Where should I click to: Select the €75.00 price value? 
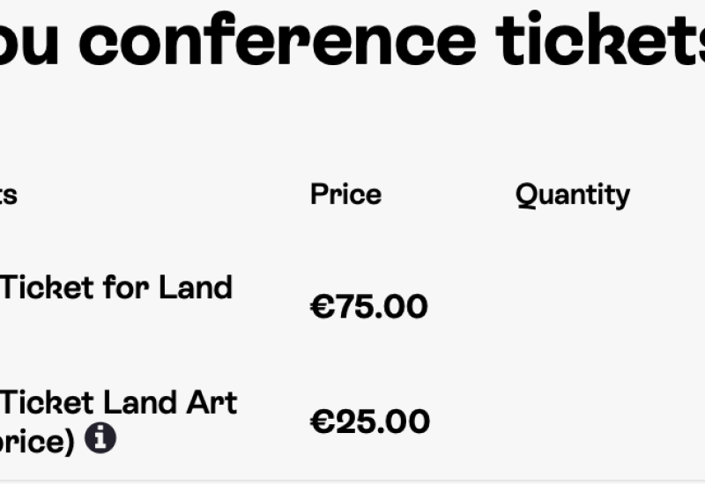tap(368, 306)
